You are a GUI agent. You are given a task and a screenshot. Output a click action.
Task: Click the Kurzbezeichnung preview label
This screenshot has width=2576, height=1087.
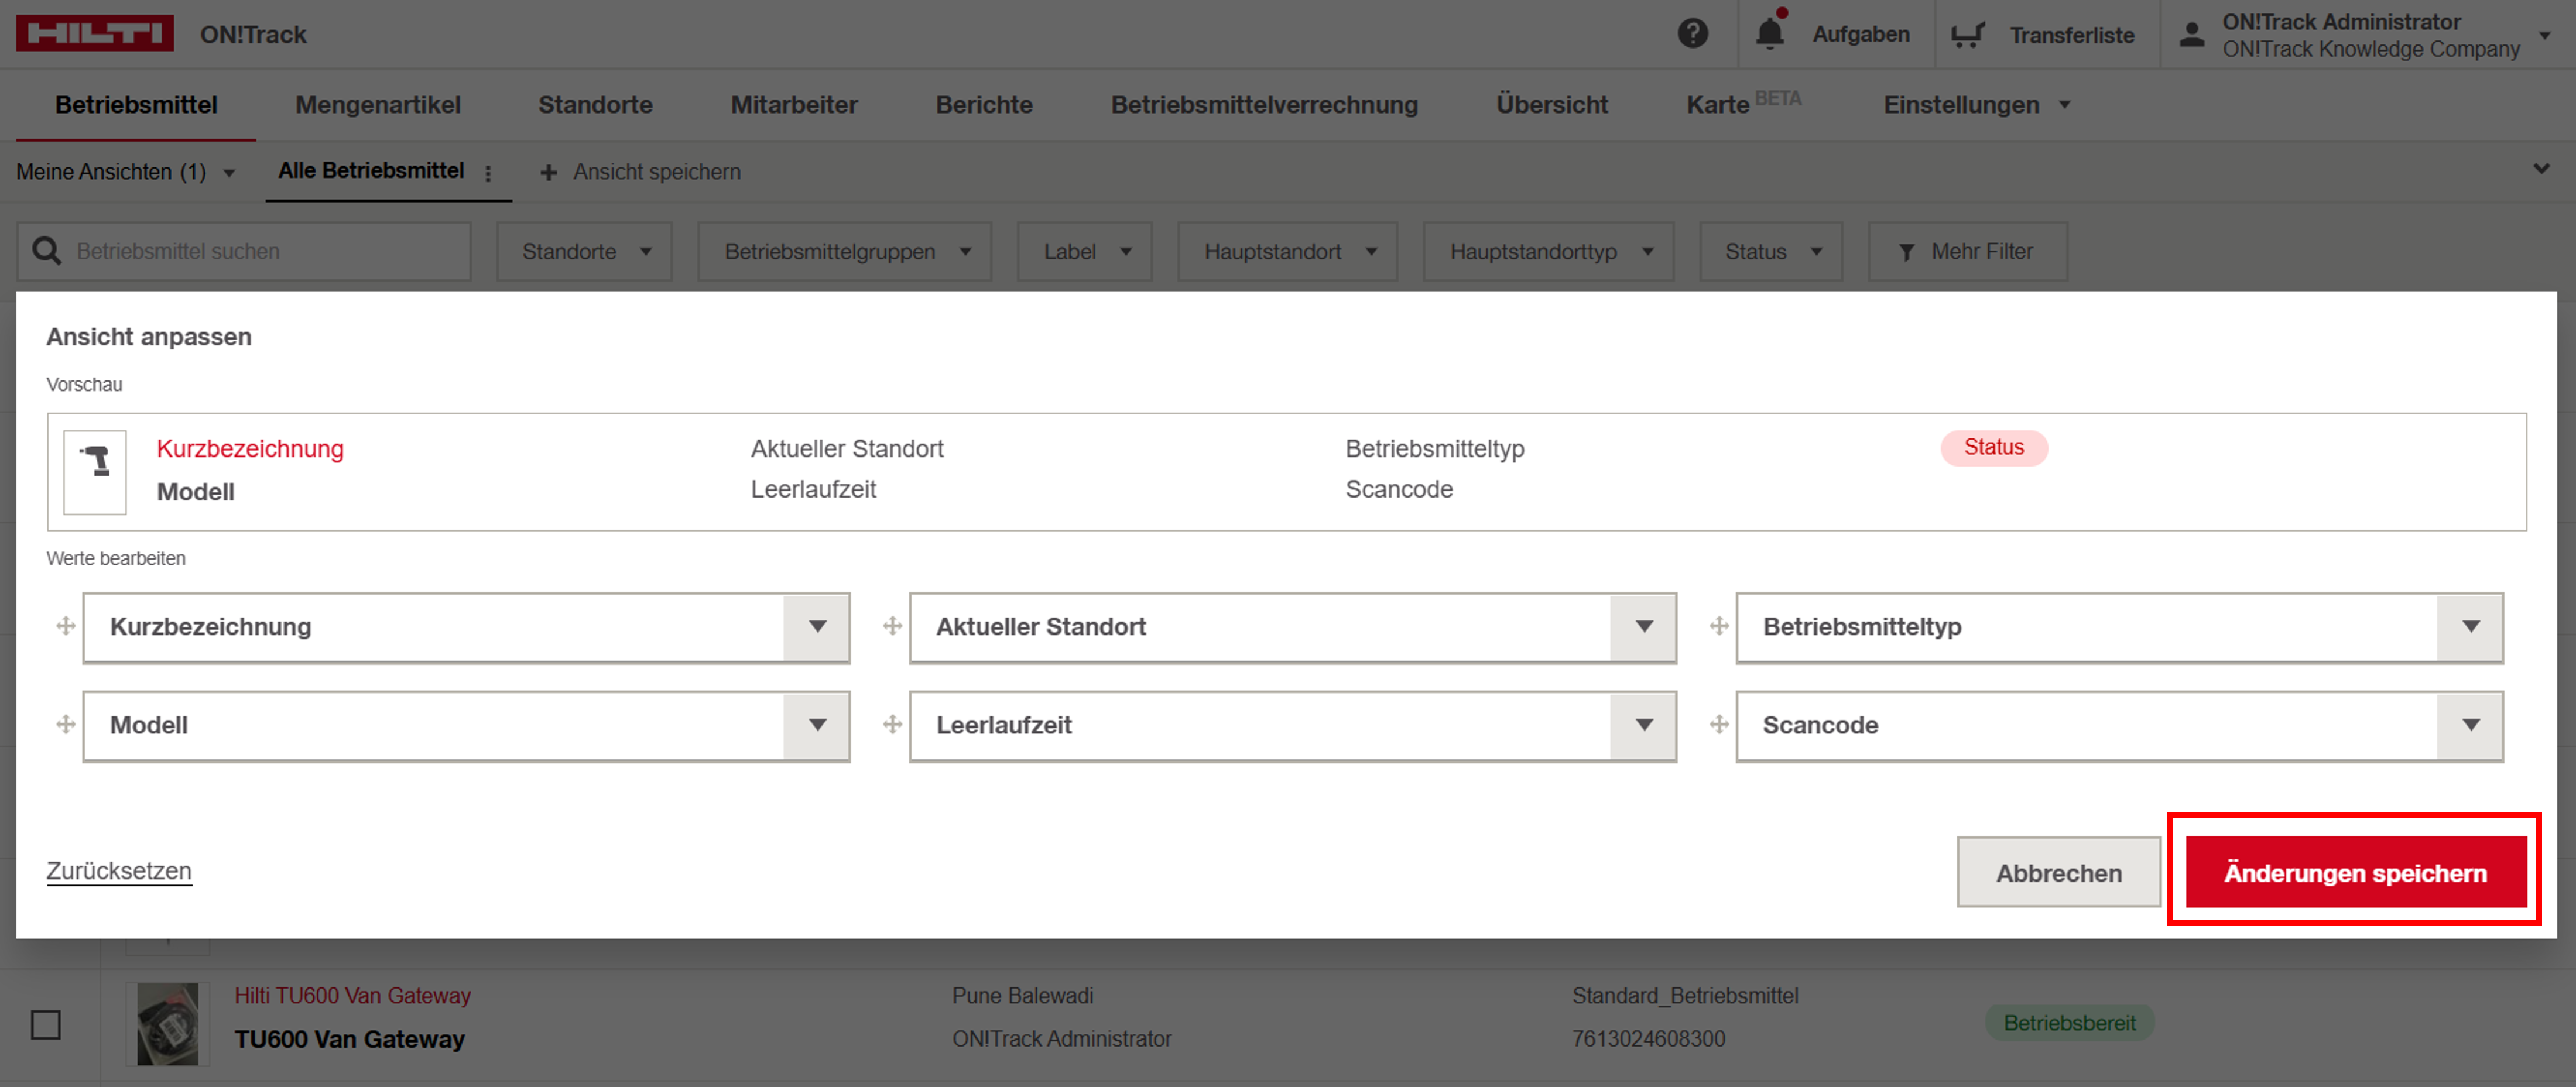(x=250, y=449)
